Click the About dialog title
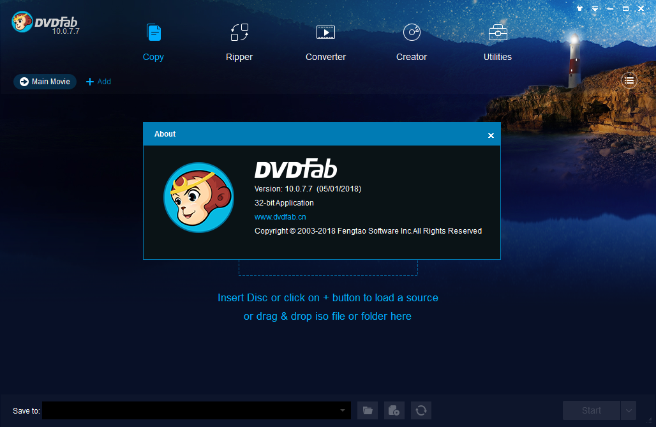This screenshot has width=656, height=427. click(x=165, y=134)
